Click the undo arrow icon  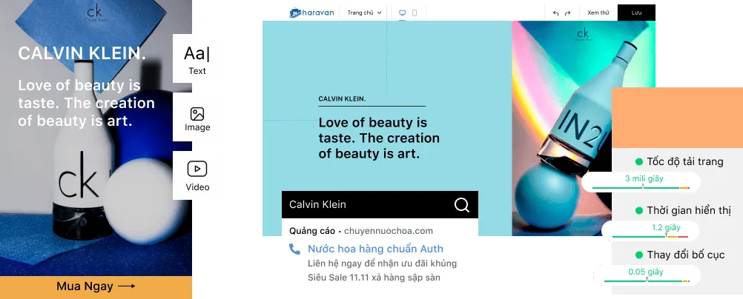(556, 13)
